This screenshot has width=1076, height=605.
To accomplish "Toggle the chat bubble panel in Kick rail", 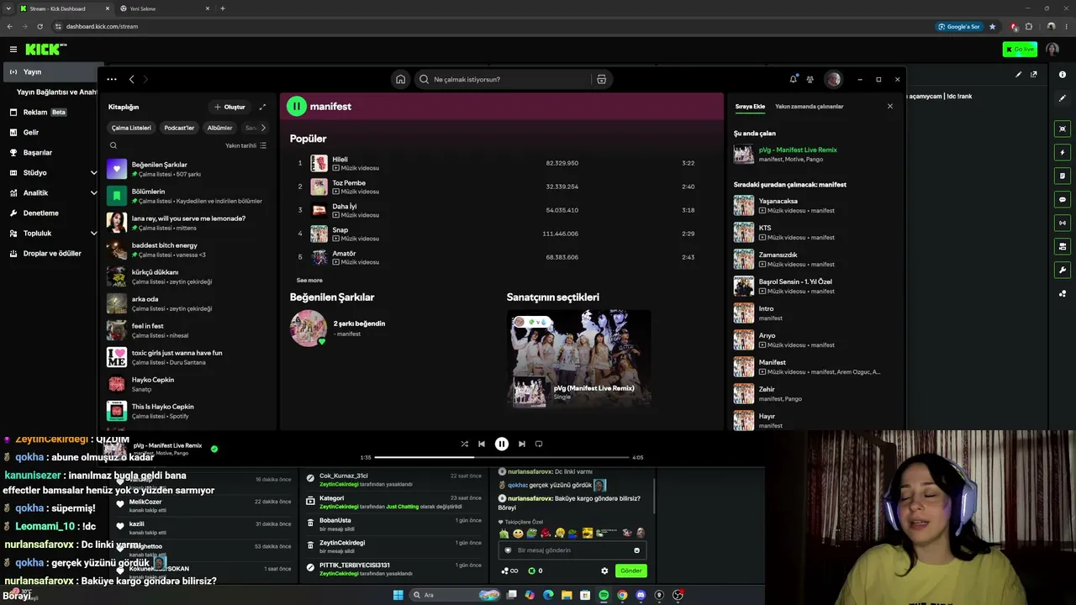I will (x=1063, y=200).
